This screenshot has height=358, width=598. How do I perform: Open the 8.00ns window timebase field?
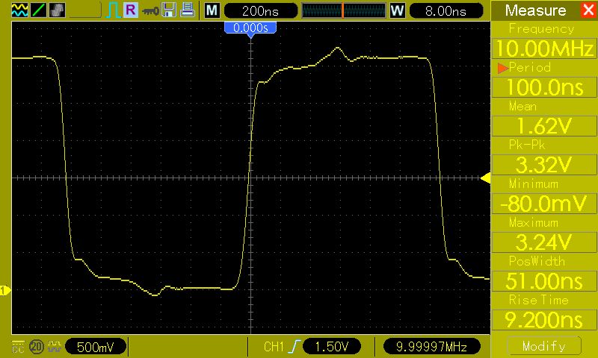[446, 10]
